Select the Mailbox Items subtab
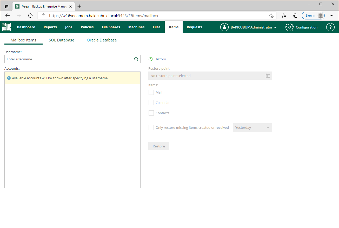This screenshot has width=339, height=228. 23,40
